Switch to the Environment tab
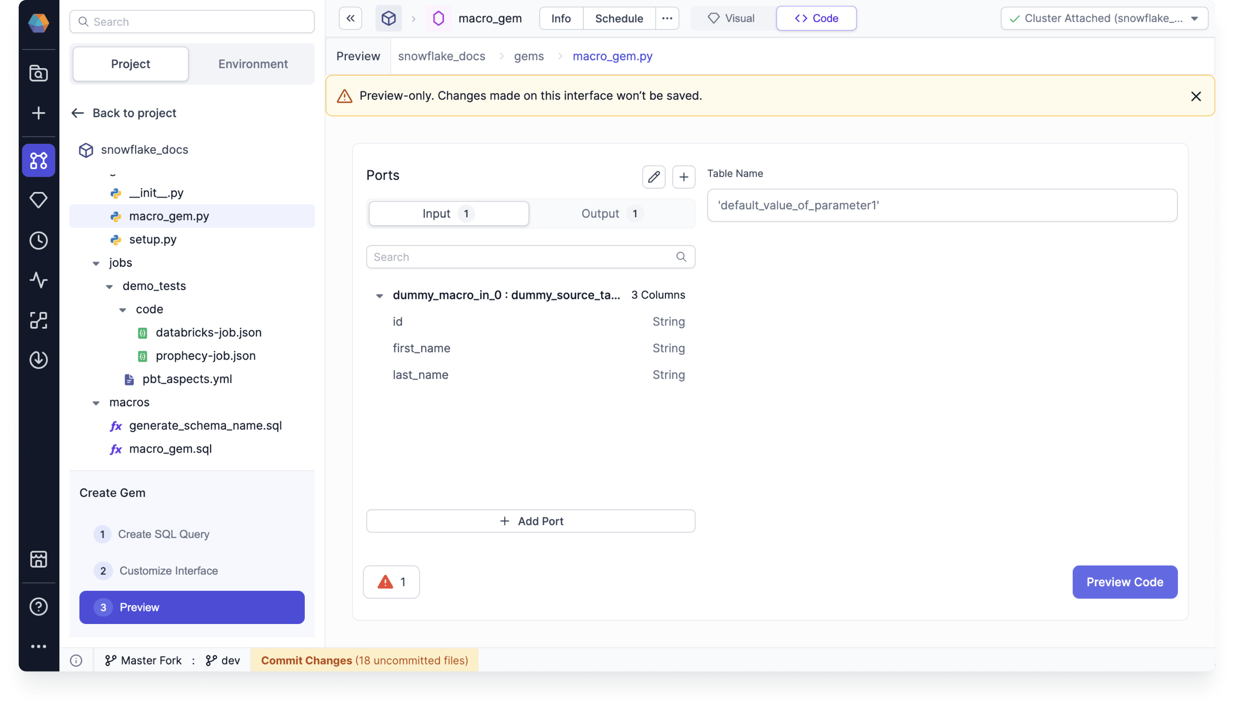This screenshot has width=1234, height=709. (253, 64)
